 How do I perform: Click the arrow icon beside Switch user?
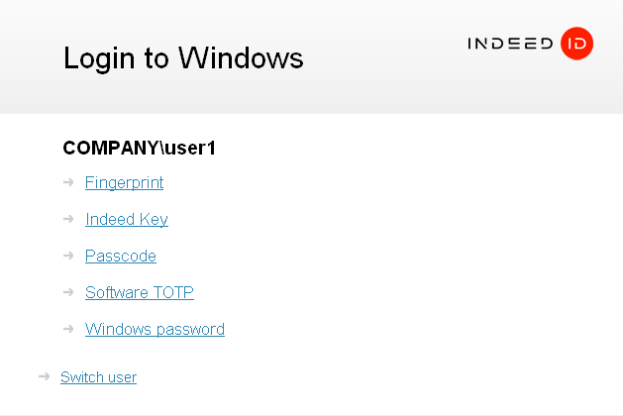pos(45,376)
